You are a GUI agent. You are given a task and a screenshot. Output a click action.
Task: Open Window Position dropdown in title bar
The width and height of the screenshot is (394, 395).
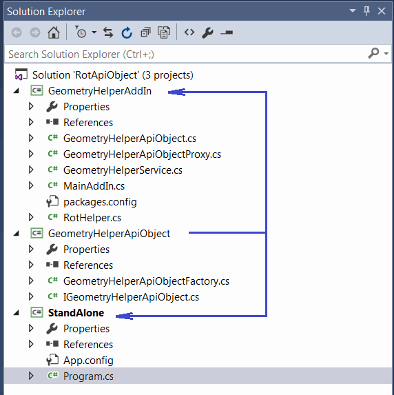(x=353, y=11)
